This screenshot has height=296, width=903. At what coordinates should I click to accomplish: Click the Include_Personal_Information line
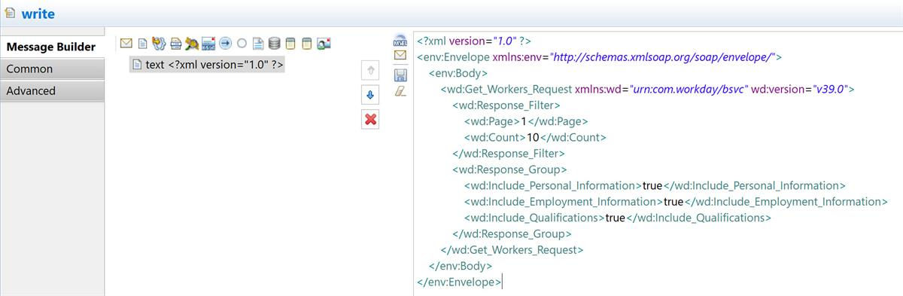pyautogui.click(x=655, y=185)
